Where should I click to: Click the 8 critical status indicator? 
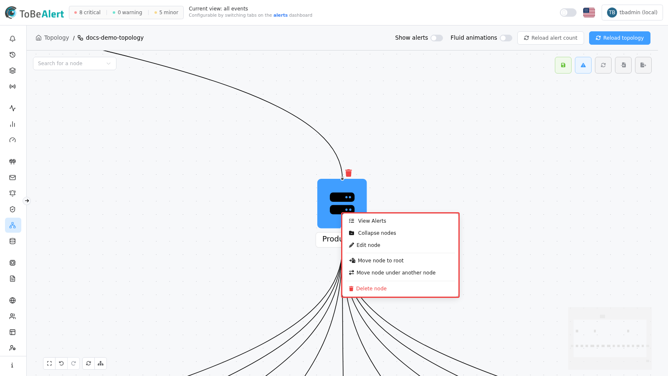(87, 13)
